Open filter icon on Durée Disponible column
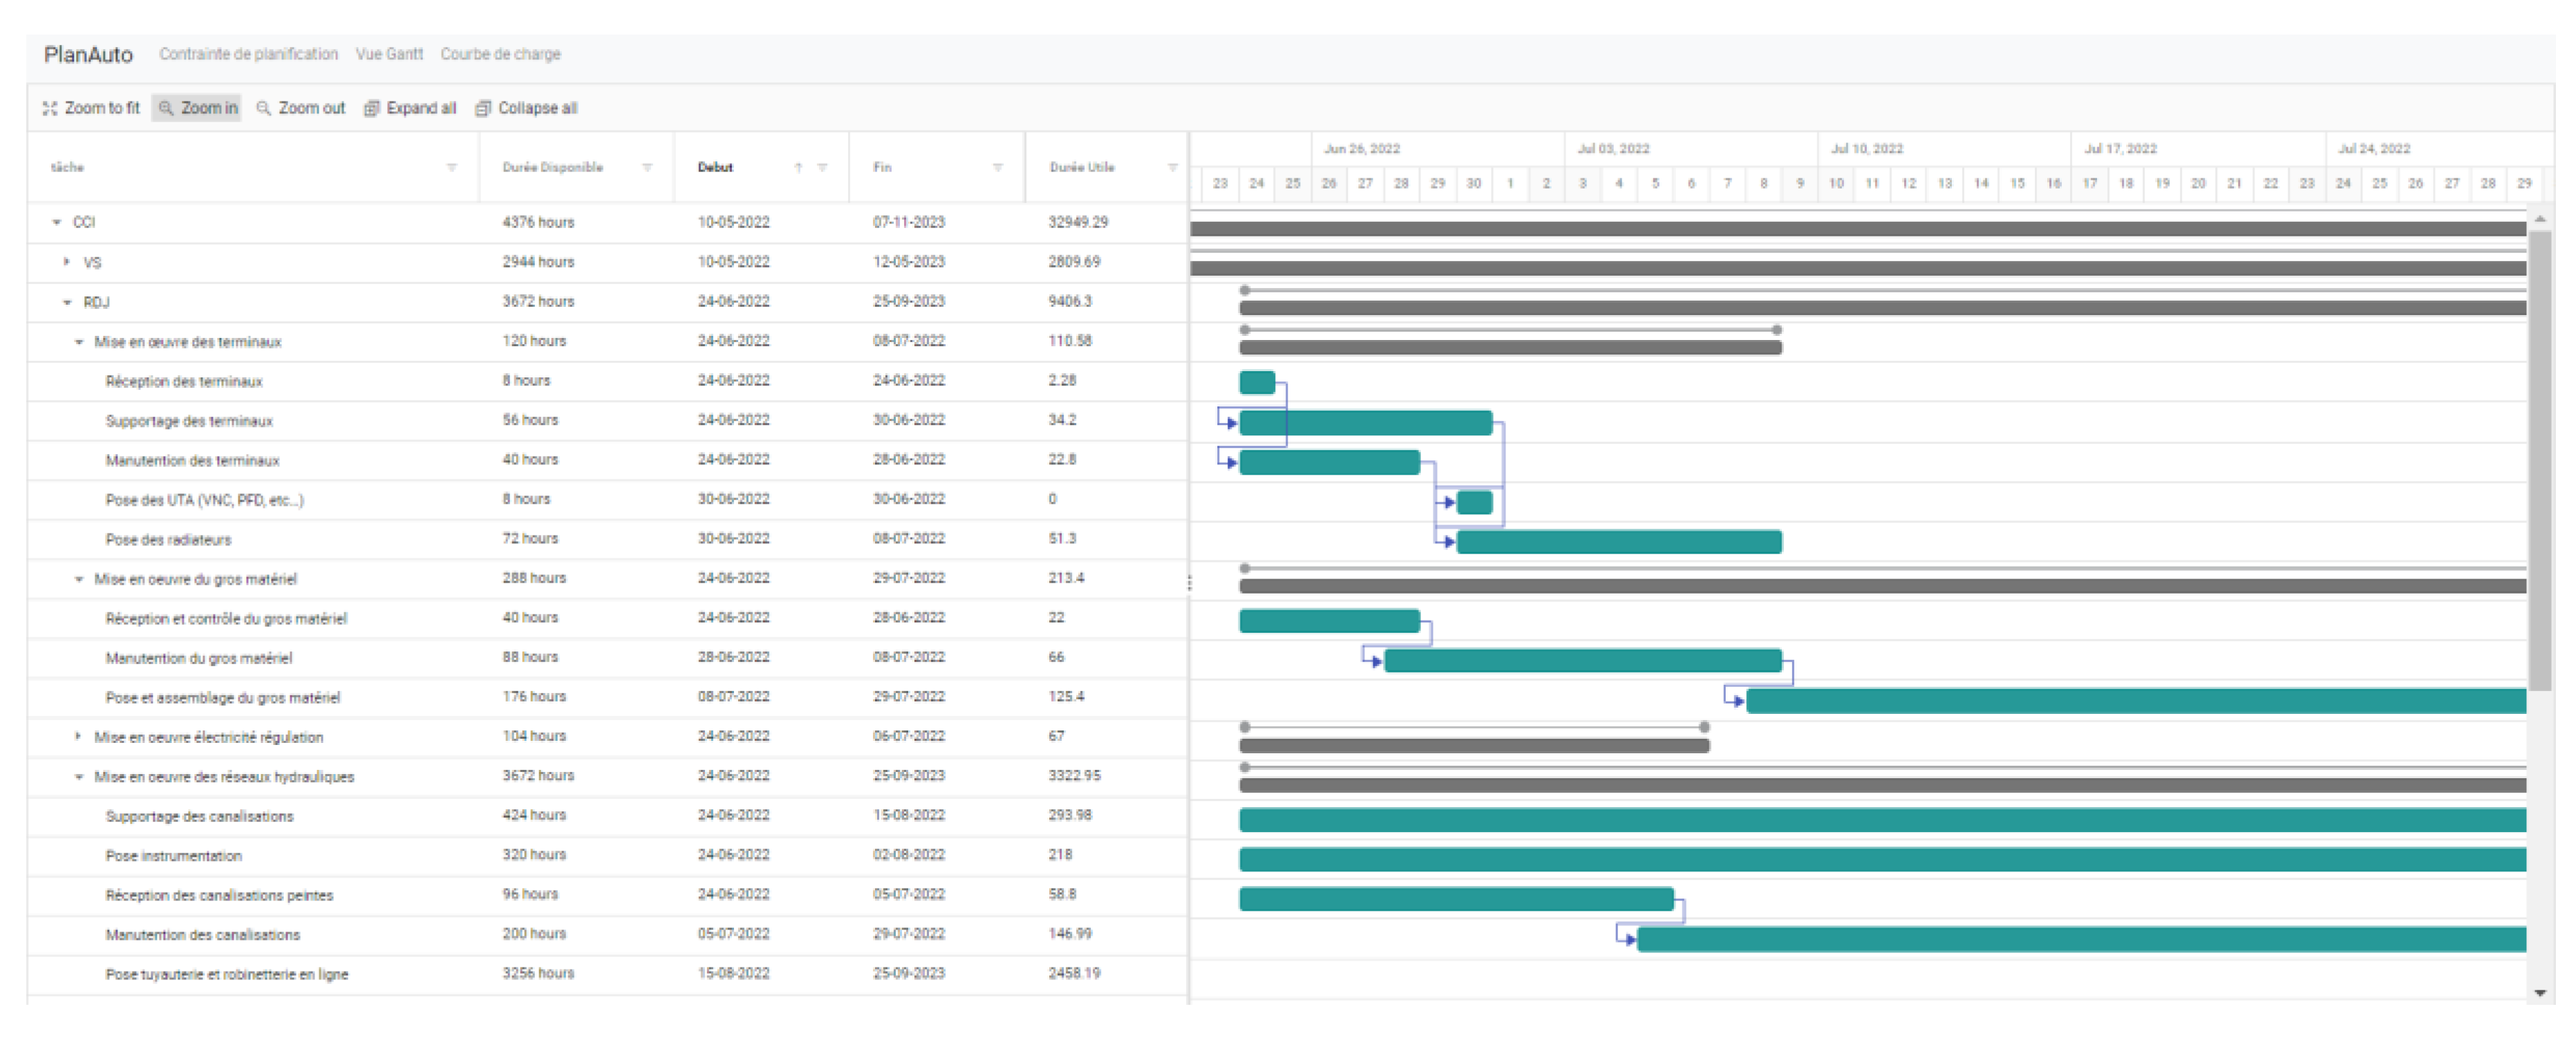 (647, 167)
